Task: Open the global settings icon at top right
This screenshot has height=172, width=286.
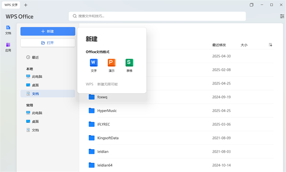Action: (x=282, y=16)
